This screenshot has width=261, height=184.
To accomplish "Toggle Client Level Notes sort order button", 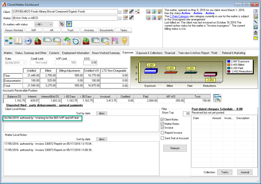I will (x=102, y=113).
